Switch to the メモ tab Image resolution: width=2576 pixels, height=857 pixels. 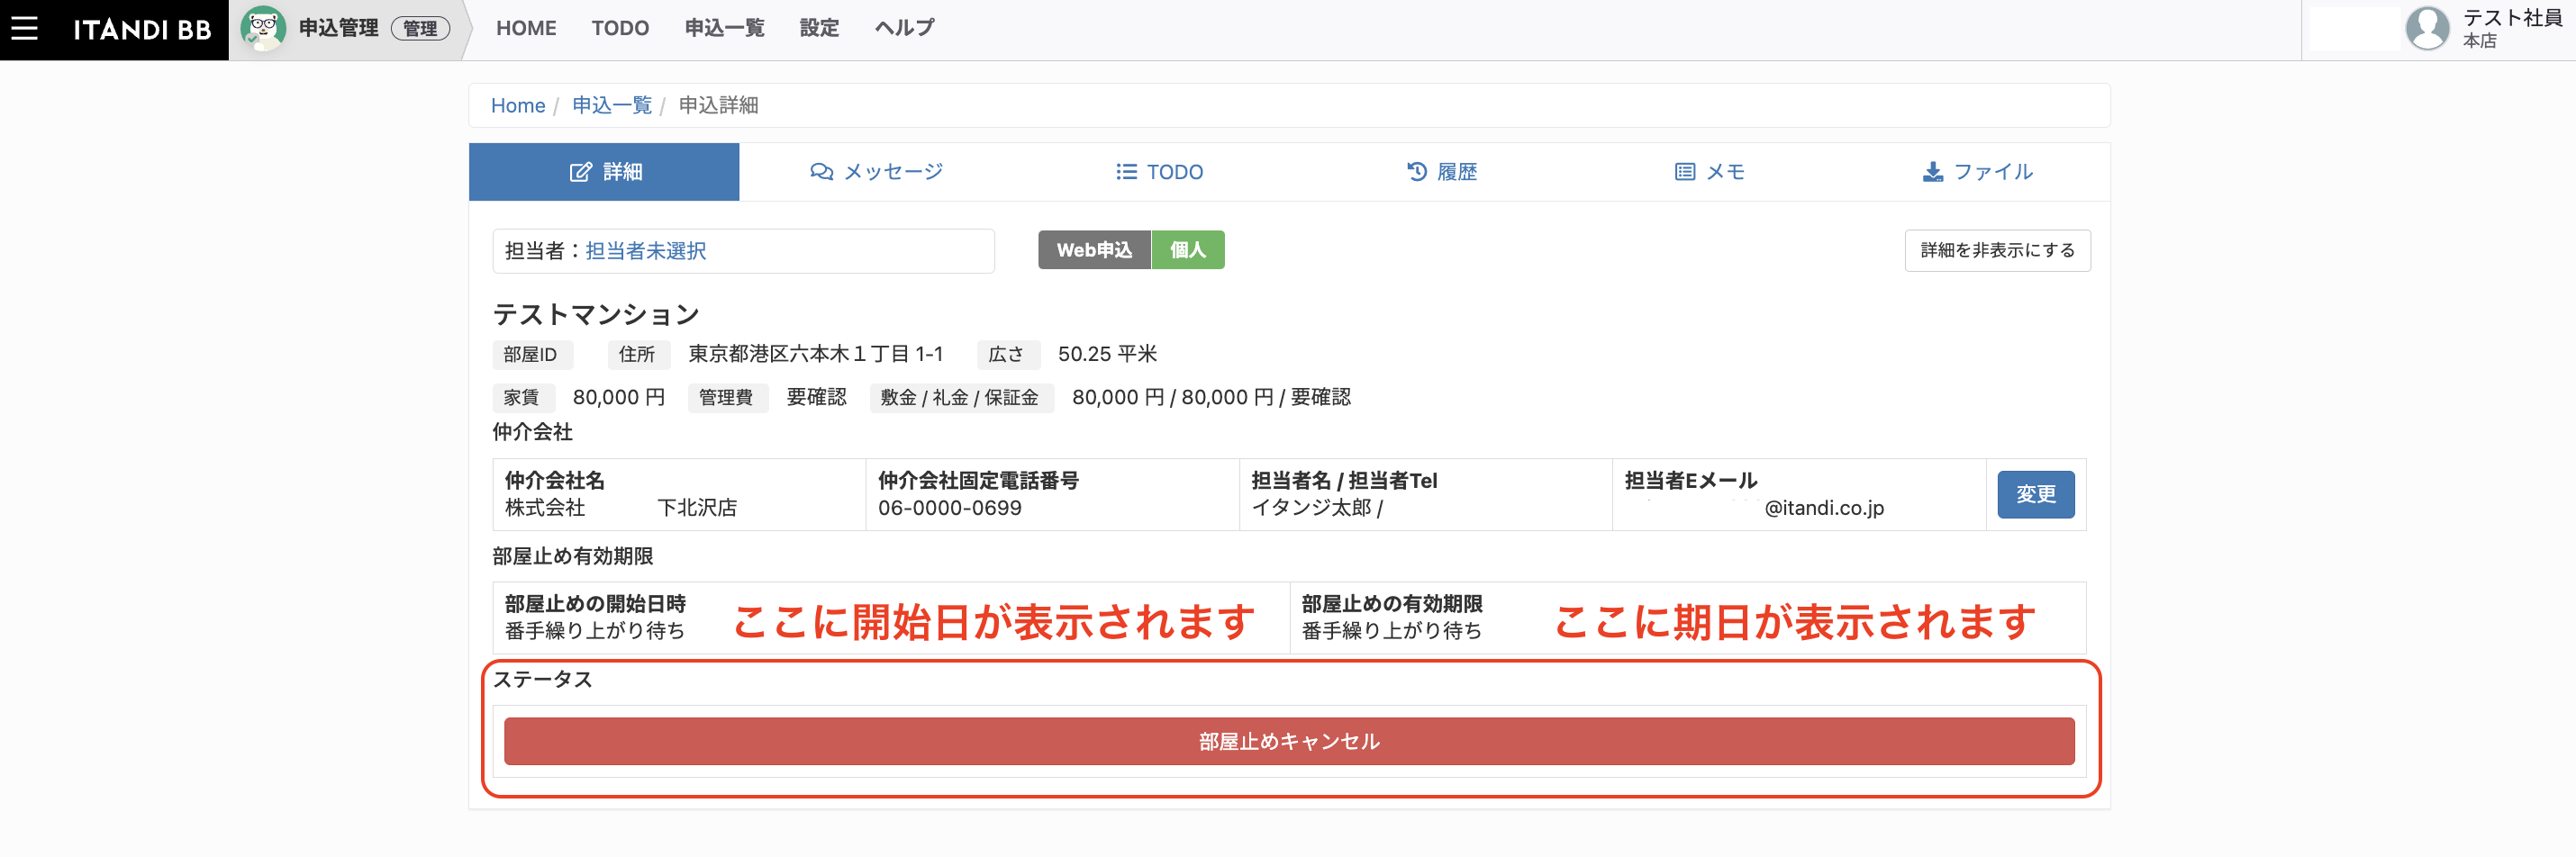(x=1709, y=172)
